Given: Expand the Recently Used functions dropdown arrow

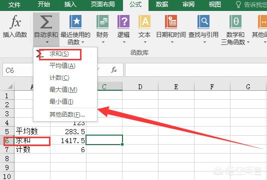Looking at the screenshot, I should point(83,42).
